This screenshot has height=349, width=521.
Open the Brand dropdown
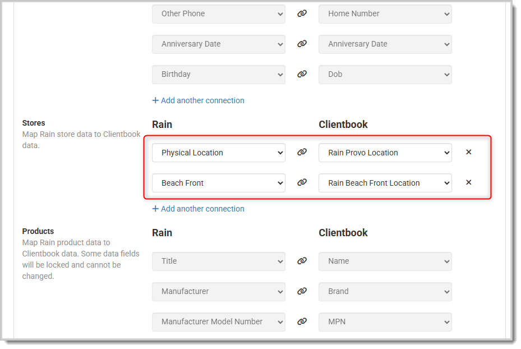click(385, 291)
